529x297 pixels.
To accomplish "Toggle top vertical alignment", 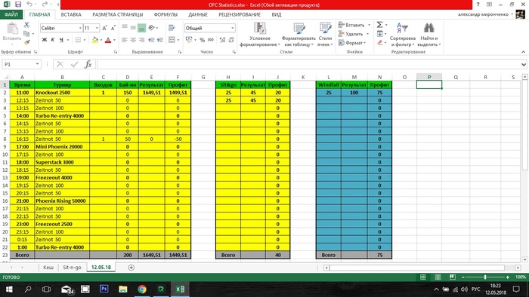I will [125, 28].
